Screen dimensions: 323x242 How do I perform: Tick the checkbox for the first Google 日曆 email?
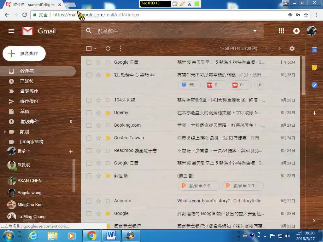(89, 62)
